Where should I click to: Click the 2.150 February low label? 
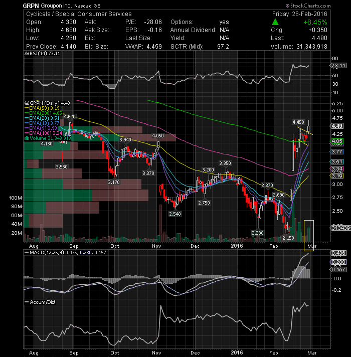(288, 238)
